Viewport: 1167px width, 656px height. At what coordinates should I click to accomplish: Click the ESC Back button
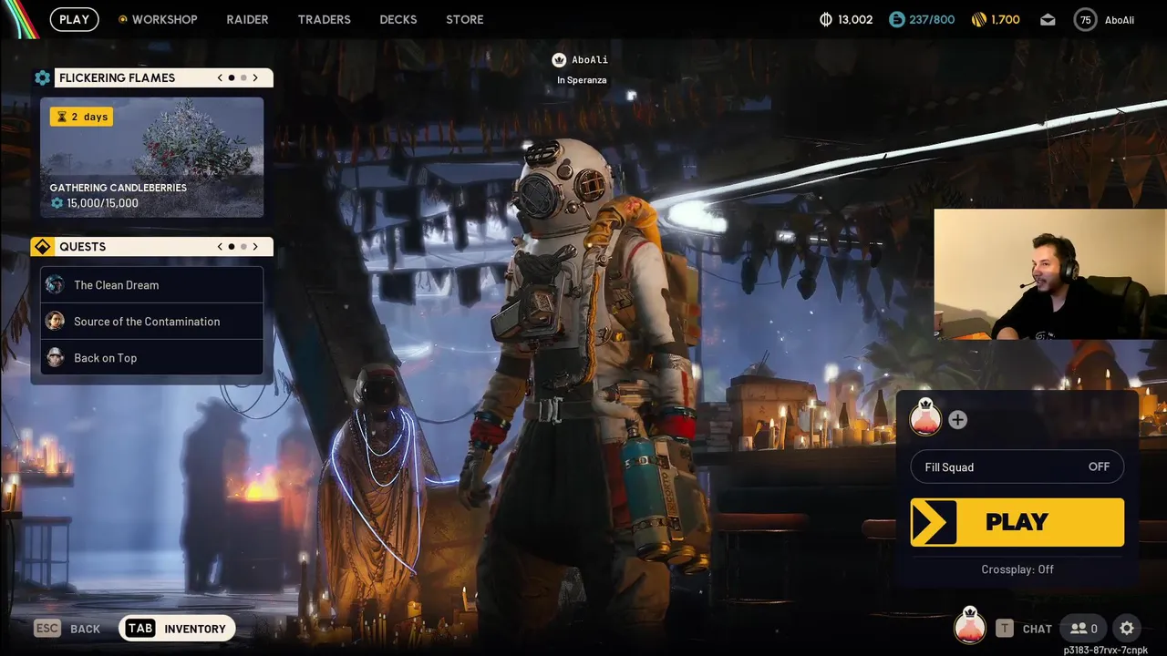click(67, 628)
